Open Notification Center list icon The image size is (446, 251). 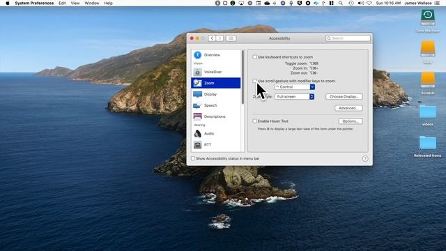click(437, 3)
